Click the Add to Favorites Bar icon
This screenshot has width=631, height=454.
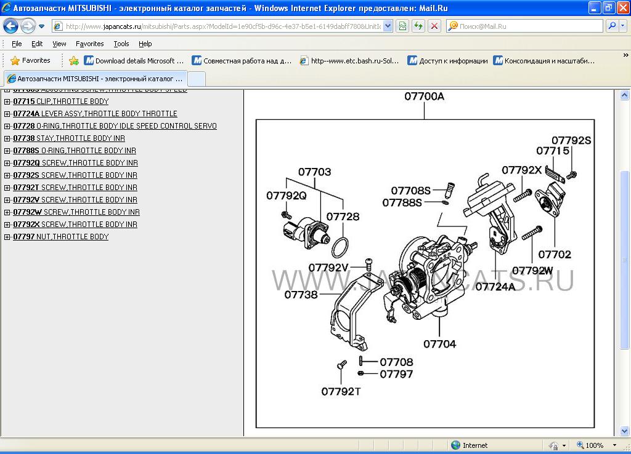click(x=74, y=61)
